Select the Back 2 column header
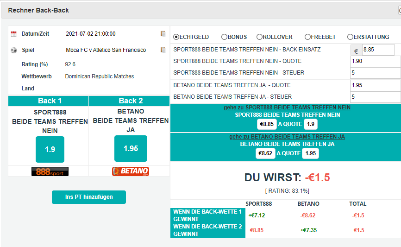Screen dimensions: 401x247 point(129,101)
